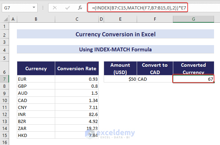Select the CAD cell in Convert column
The width and height of the screenshot is (220, 145).
[x=154, y=79]
